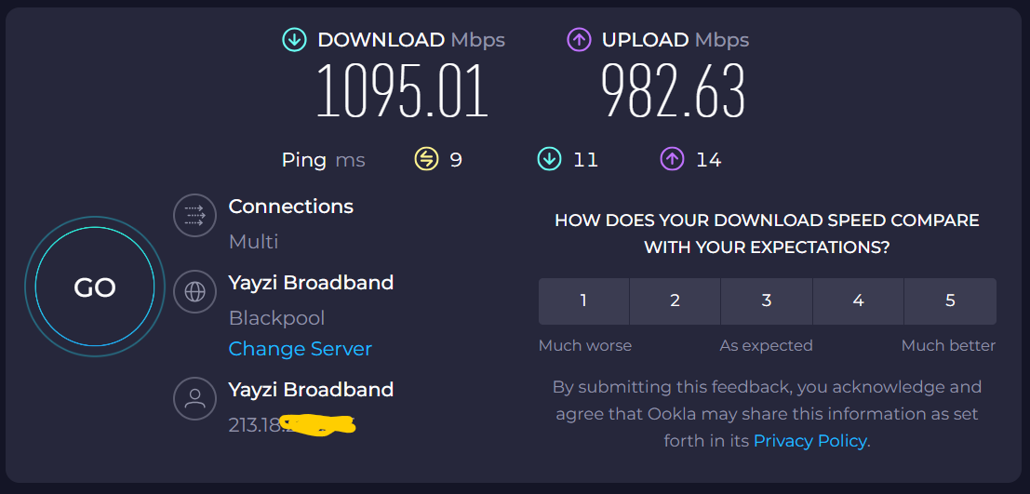Open the Change Server link

[x=301, y=349]
